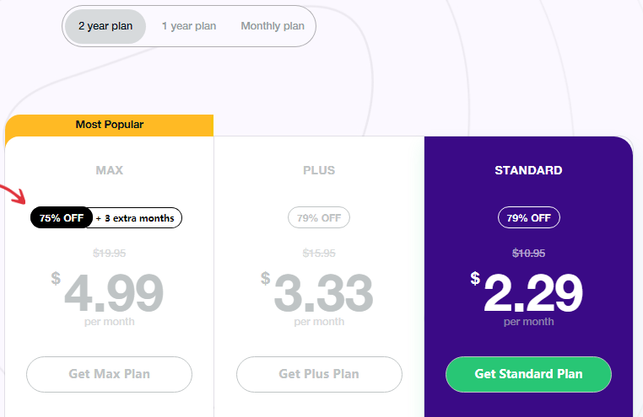Click the + 3 extra months label
The image size is (643, 417).
pos(135,218)
